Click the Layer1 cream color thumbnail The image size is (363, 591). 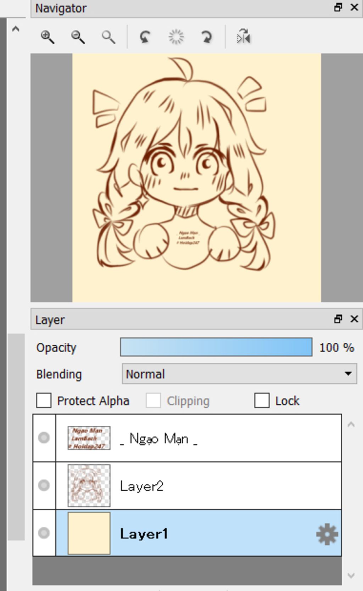(x=89, y=533)
